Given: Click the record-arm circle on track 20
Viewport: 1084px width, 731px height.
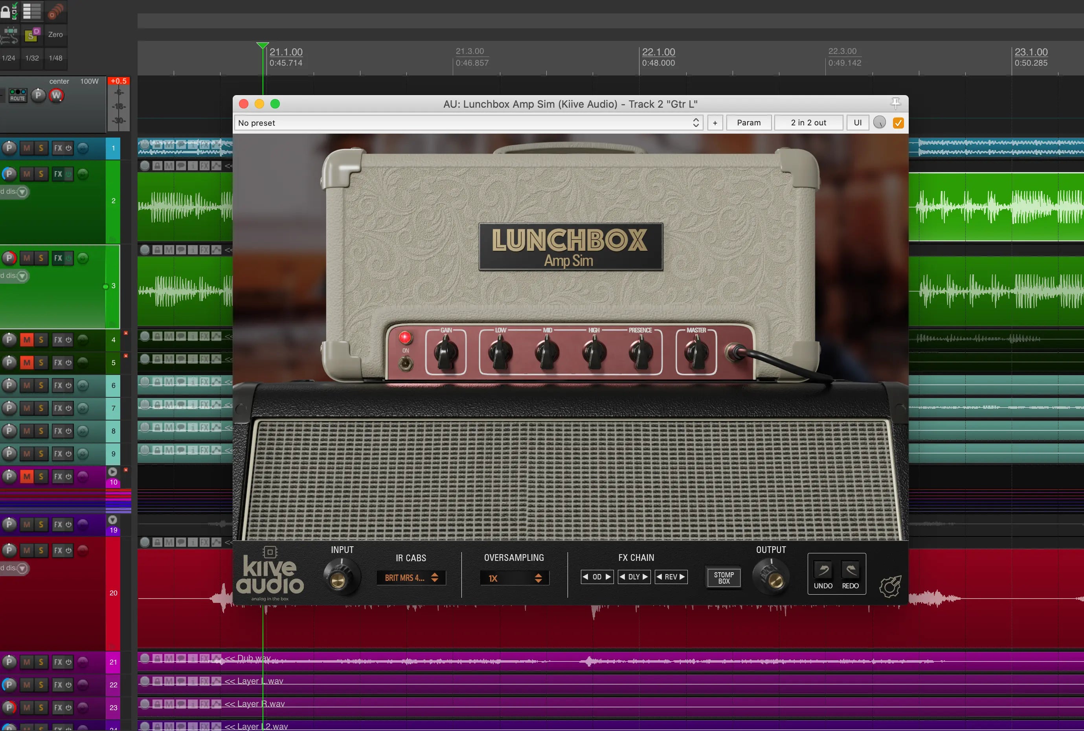Looking at the screenshot, I should tap(83, 550).
